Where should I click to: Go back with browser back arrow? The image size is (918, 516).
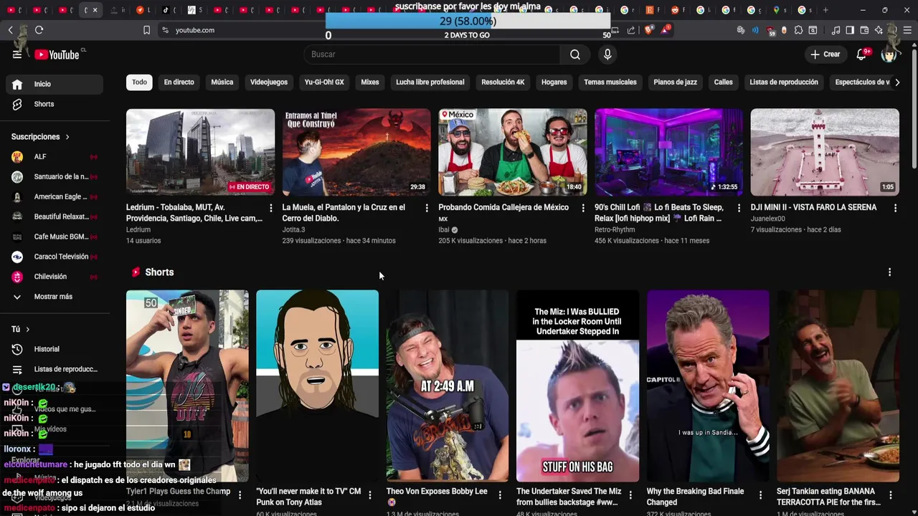coord(11,30)
